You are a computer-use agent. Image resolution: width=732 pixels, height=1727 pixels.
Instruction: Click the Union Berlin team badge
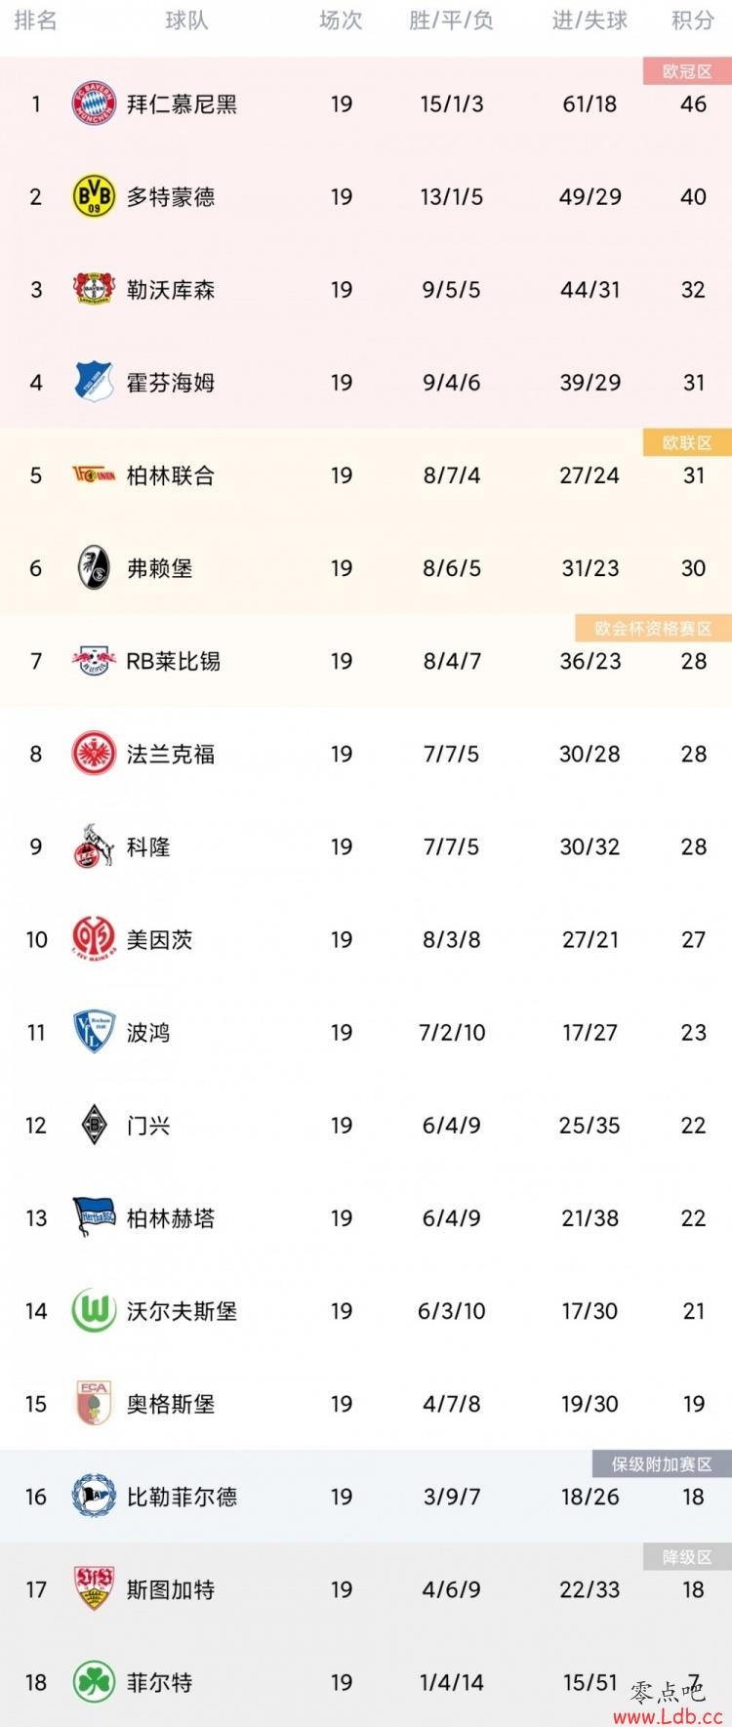tap(94, 475)
